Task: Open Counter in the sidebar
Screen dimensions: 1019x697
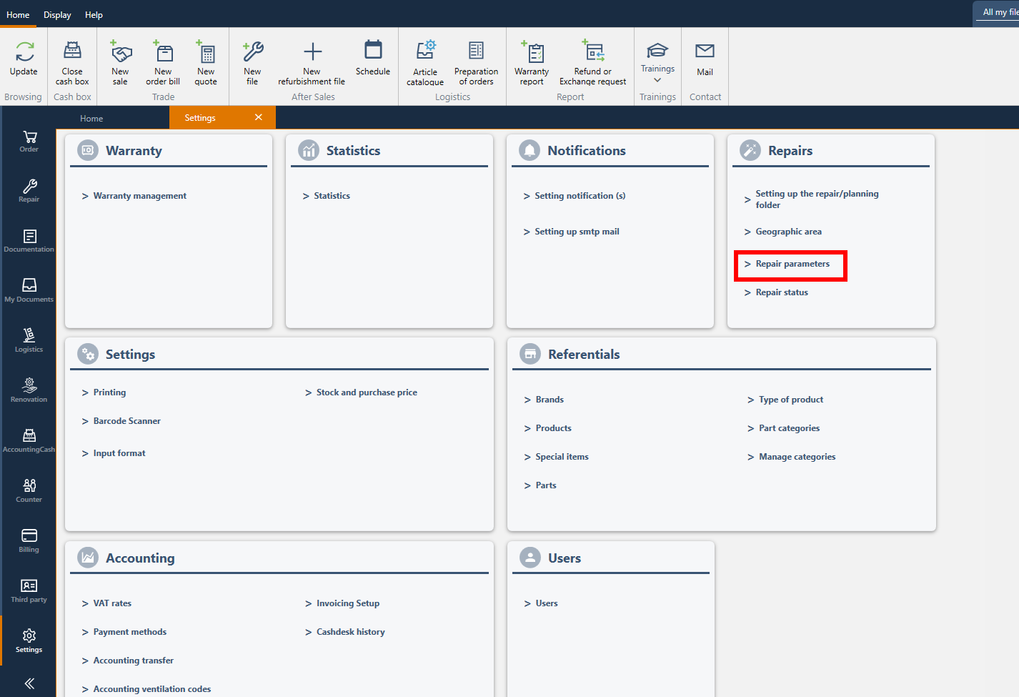Action: click(x=29, y=491)
